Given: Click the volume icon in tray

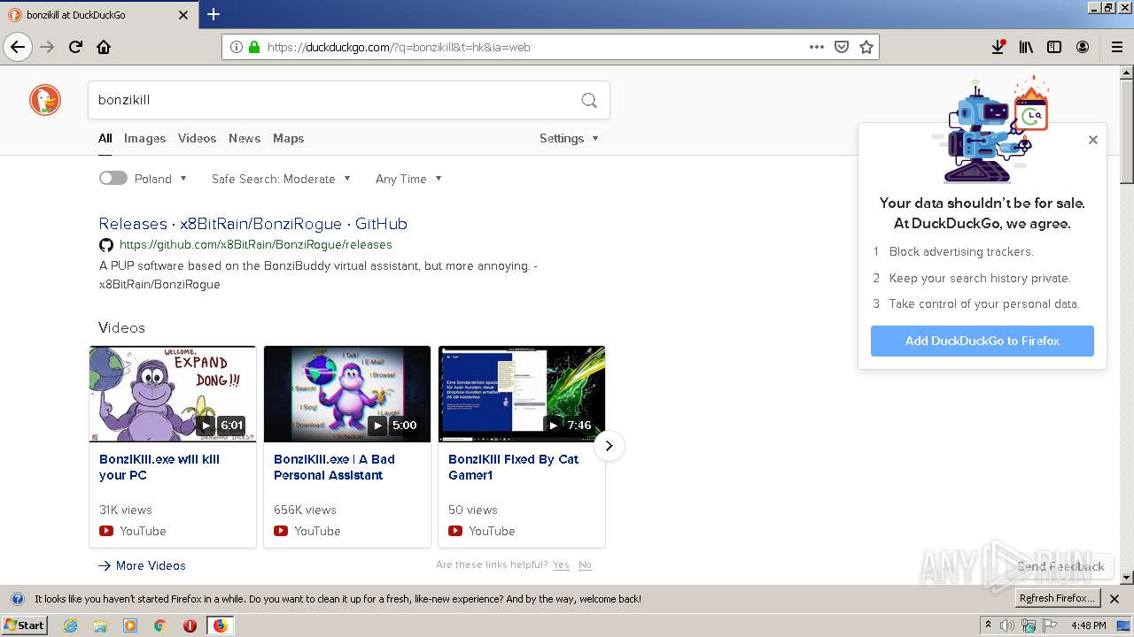Looking at the screenshot, I should pos(1007,625).
